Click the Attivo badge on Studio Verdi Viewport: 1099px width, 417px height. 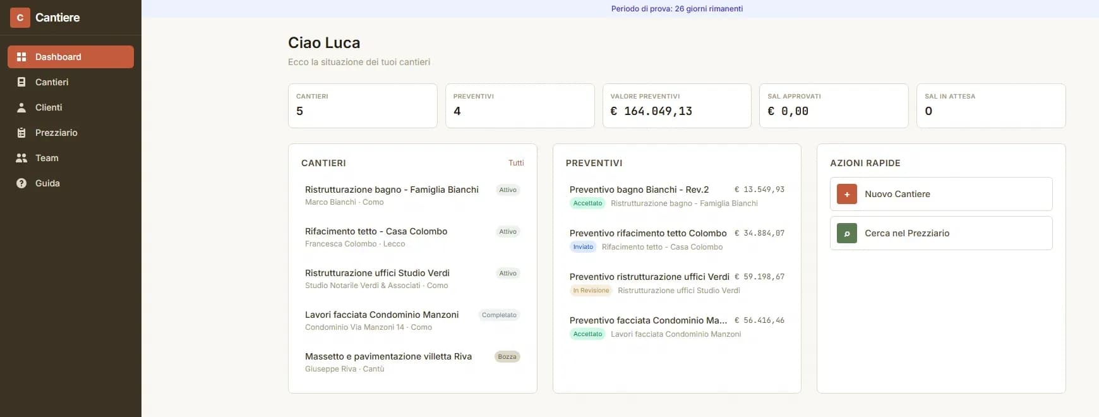coord(508,274)
